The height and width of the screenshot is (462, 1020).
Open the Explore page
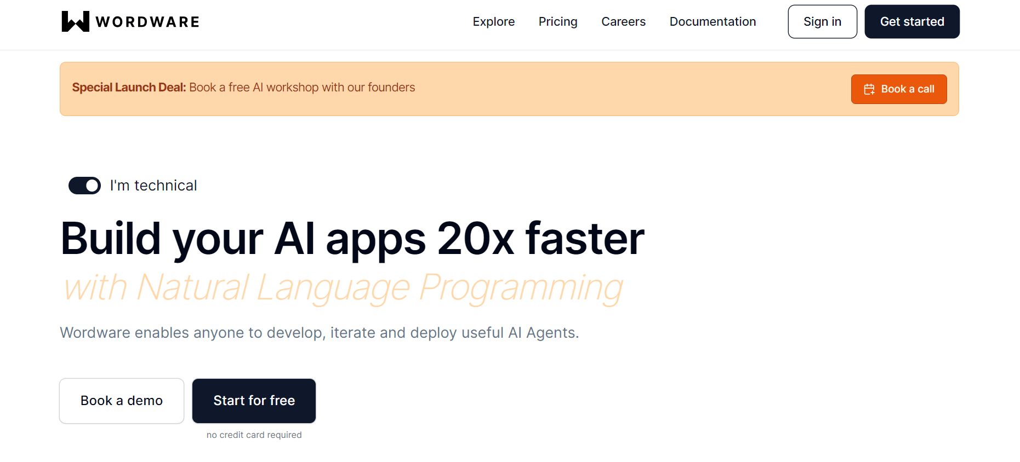coord(494,21)
